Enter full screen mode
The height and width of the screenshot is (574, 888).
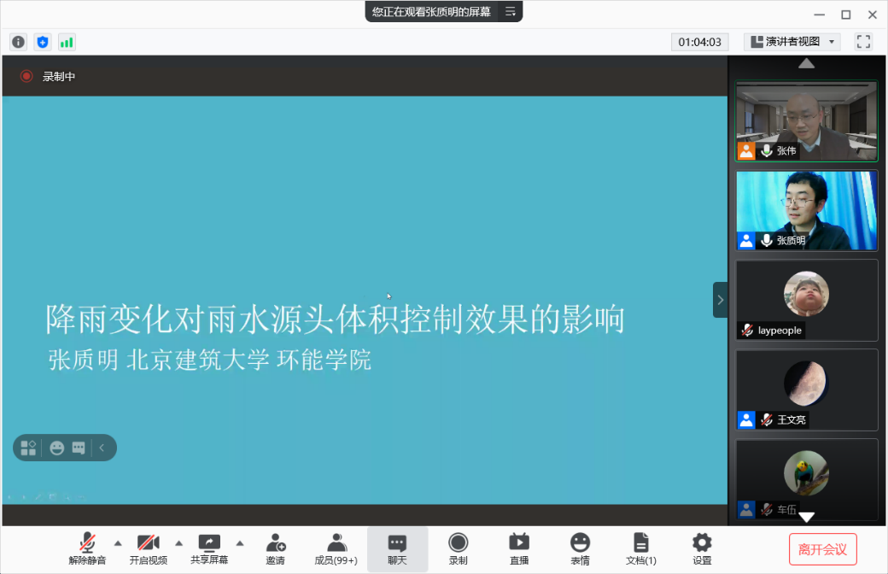(863, 41)
